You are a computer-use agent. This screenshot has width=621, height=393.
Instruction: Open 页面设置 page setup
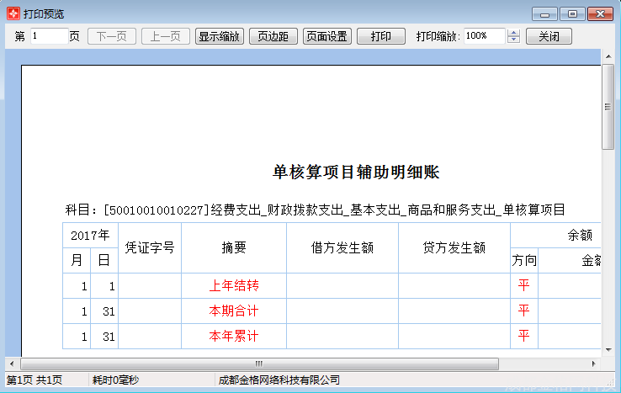(x=327, y=36)
